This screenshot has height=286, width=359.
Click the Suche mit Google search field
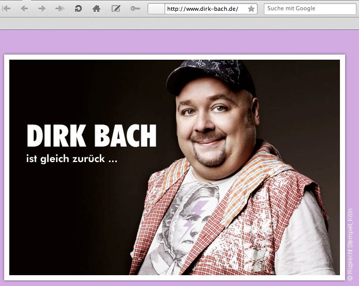[x=310, y=9]
